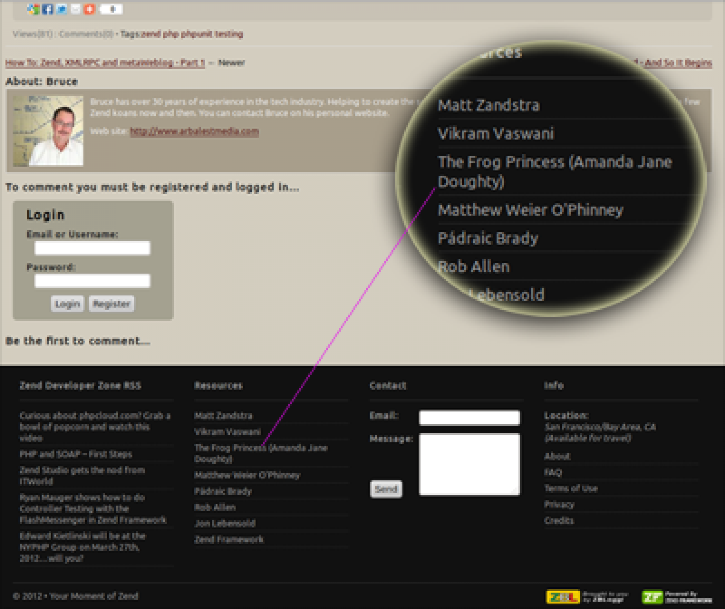This screenshot has width=725, height=609.
Task: Open Matthew Weier O'Phinney in footer Resources list
Action: (247, 475)
